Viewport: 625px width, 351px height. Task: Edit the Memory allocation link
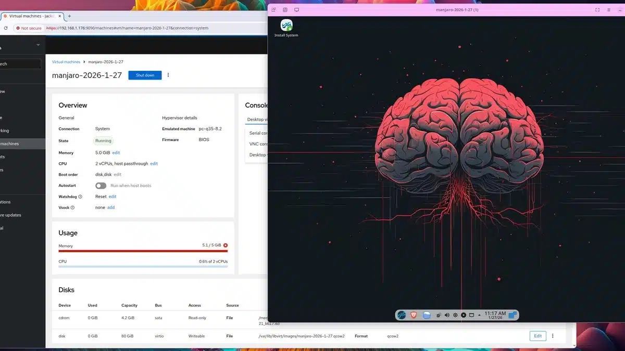pos(116,153)
